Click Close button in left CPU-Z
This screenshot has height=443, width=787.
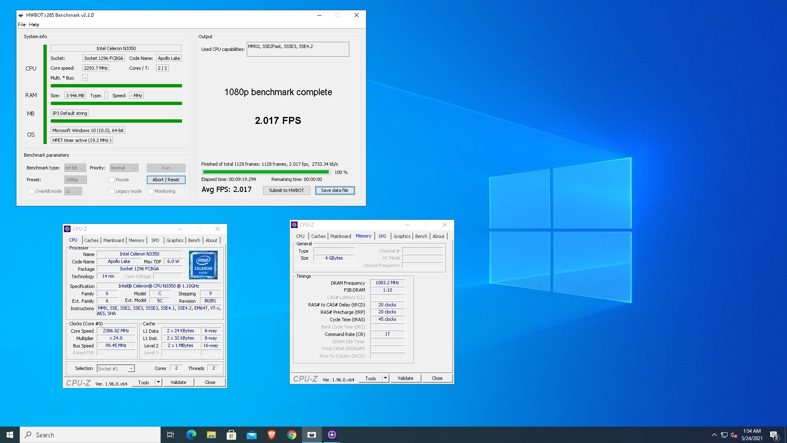click(x=210, y=382)
